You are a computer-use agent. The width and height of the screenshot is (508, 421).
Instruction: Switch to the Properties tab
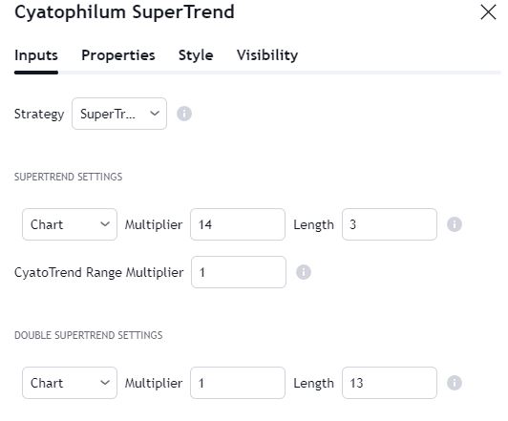(118, 55)
